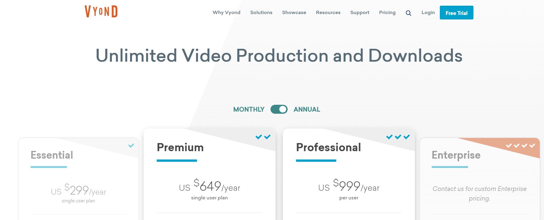The width and height of the screenshot is (544, 220).
Task: Click the Enterprise custom pricing text
Action: coord(479,193)
